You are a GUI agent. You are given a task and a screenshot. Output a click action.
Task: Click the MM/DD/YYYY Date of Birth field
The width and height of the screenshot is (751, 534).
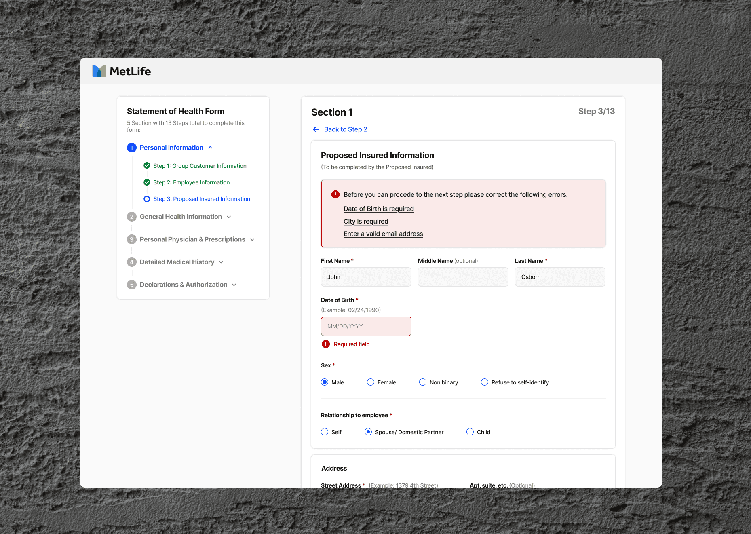click(x=366, y=326)
